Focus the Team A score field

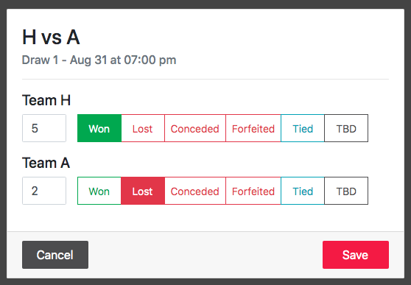tap(44, 191)
